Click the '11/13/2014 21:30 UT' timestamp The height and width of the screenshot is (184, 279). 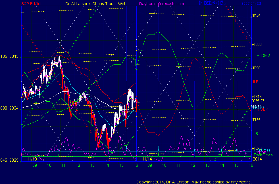coord(211,2)
